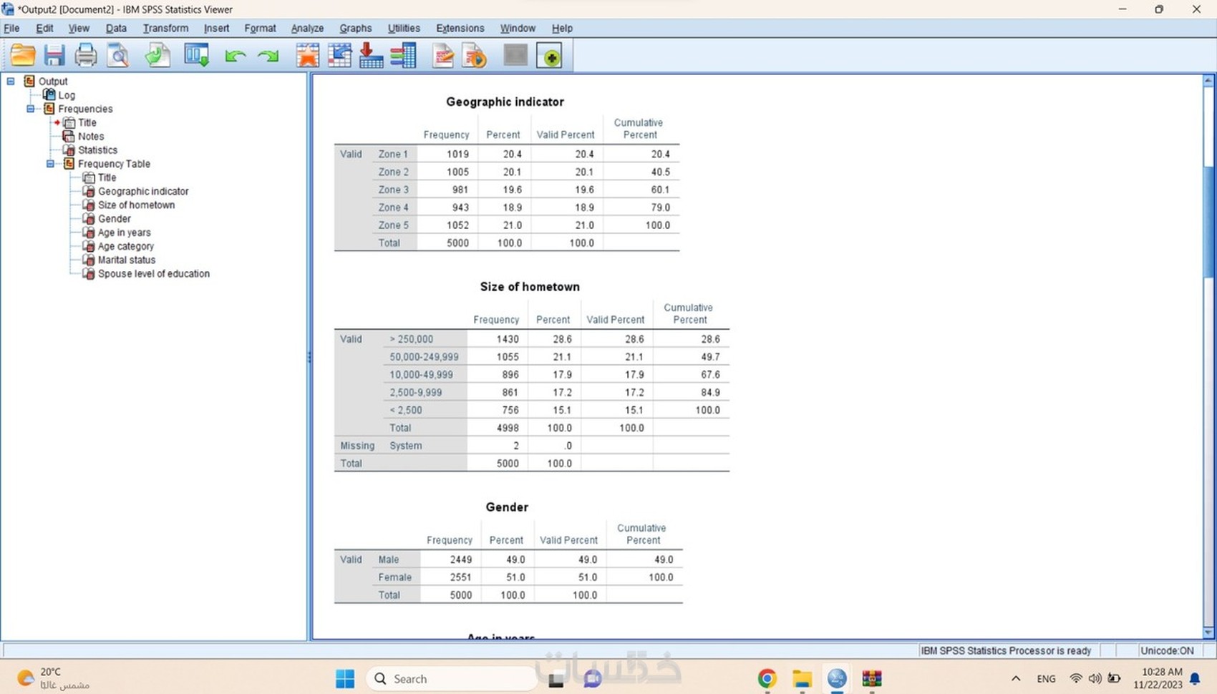Open the Help menu

(562, 29)
